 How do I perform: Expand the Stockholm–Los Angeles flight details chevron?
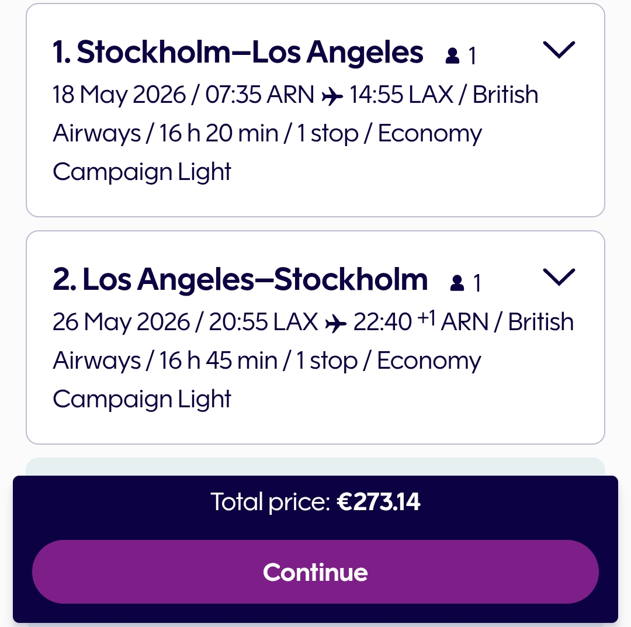(x=559, y=50)
